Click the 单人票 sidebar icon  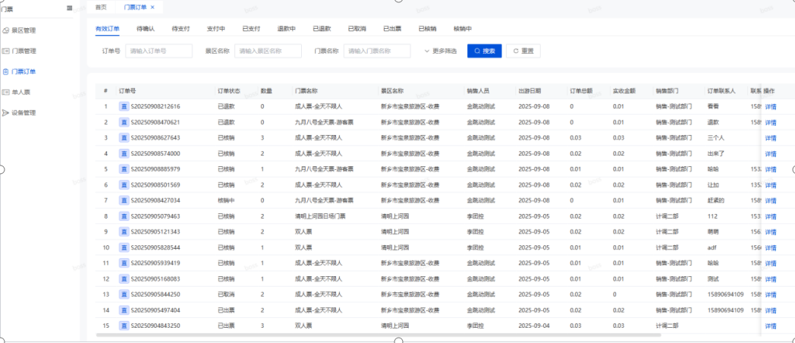click(6, 92)
